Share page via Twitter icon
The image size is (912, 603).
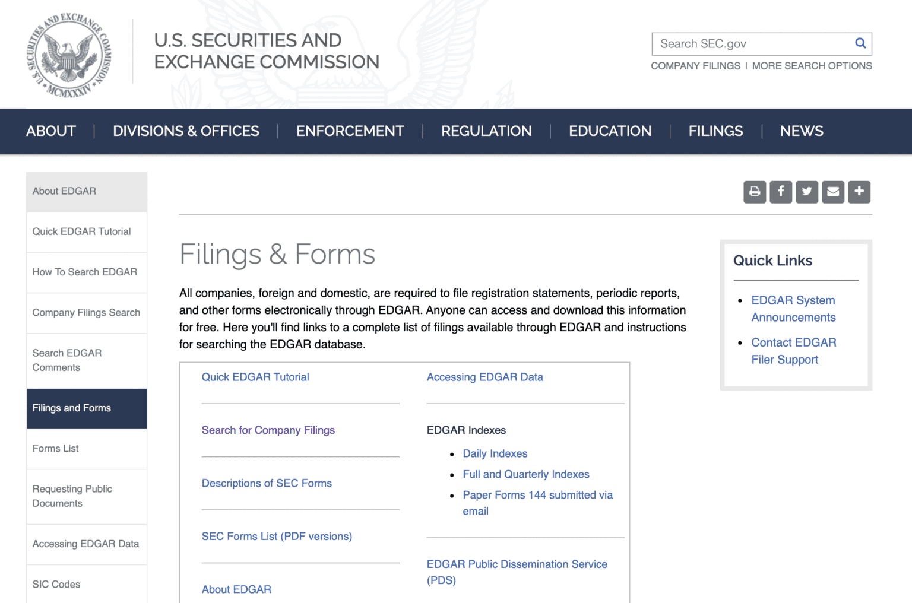coord(807,192)
